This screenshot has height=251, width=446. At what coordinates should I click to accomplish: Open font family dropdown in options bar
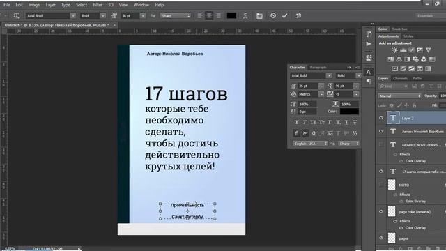pyautogui.click(x=73, y=15)
